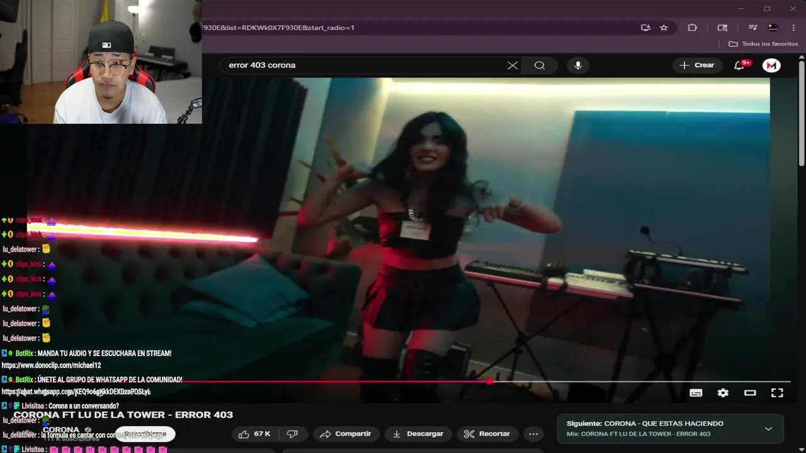Maximize the browser window
Screen dimensions: 806x453
pos(767,9)
